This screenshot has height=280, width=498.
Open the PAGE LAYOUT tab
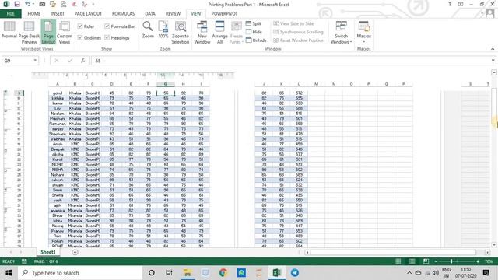(88, 14)
